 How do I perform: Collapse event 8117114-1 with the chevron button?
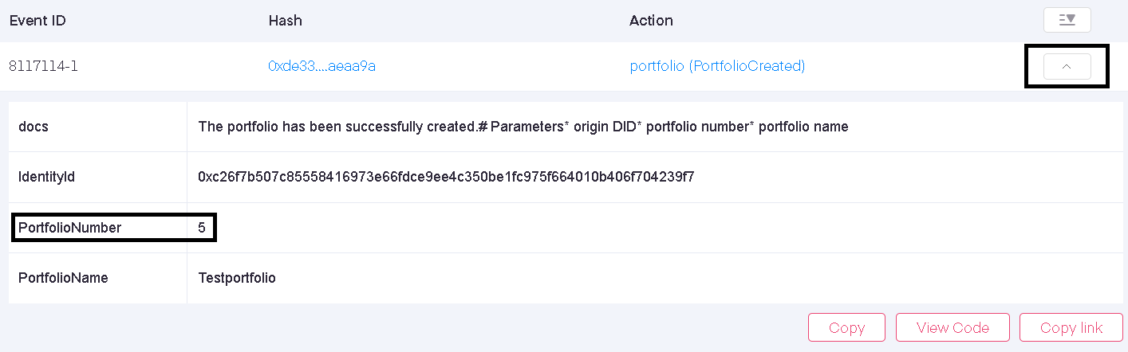pyautogui.click(x=1067, y=67)
